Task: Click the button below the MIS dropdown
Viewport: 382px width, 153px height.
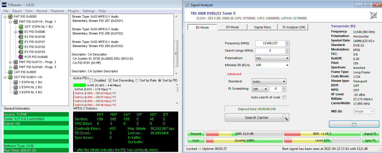Action: click(354, 124)
